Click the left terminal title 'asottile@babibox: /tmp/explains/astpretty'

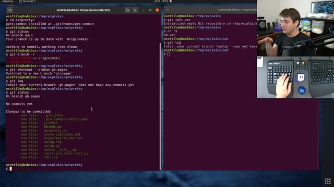(x=83, y=10)
